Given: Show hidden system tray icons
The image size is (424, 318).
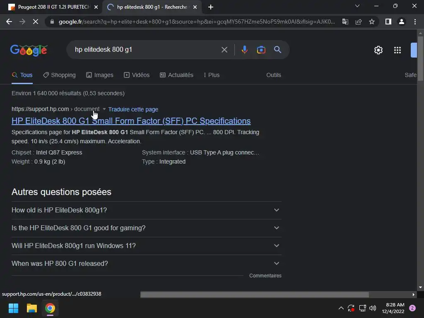Looking at the screenshot, I should (341, 308).
